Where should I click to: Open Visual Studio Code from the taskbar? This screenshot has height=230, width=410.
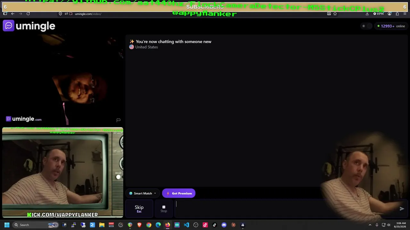click(x=186, y=225)
